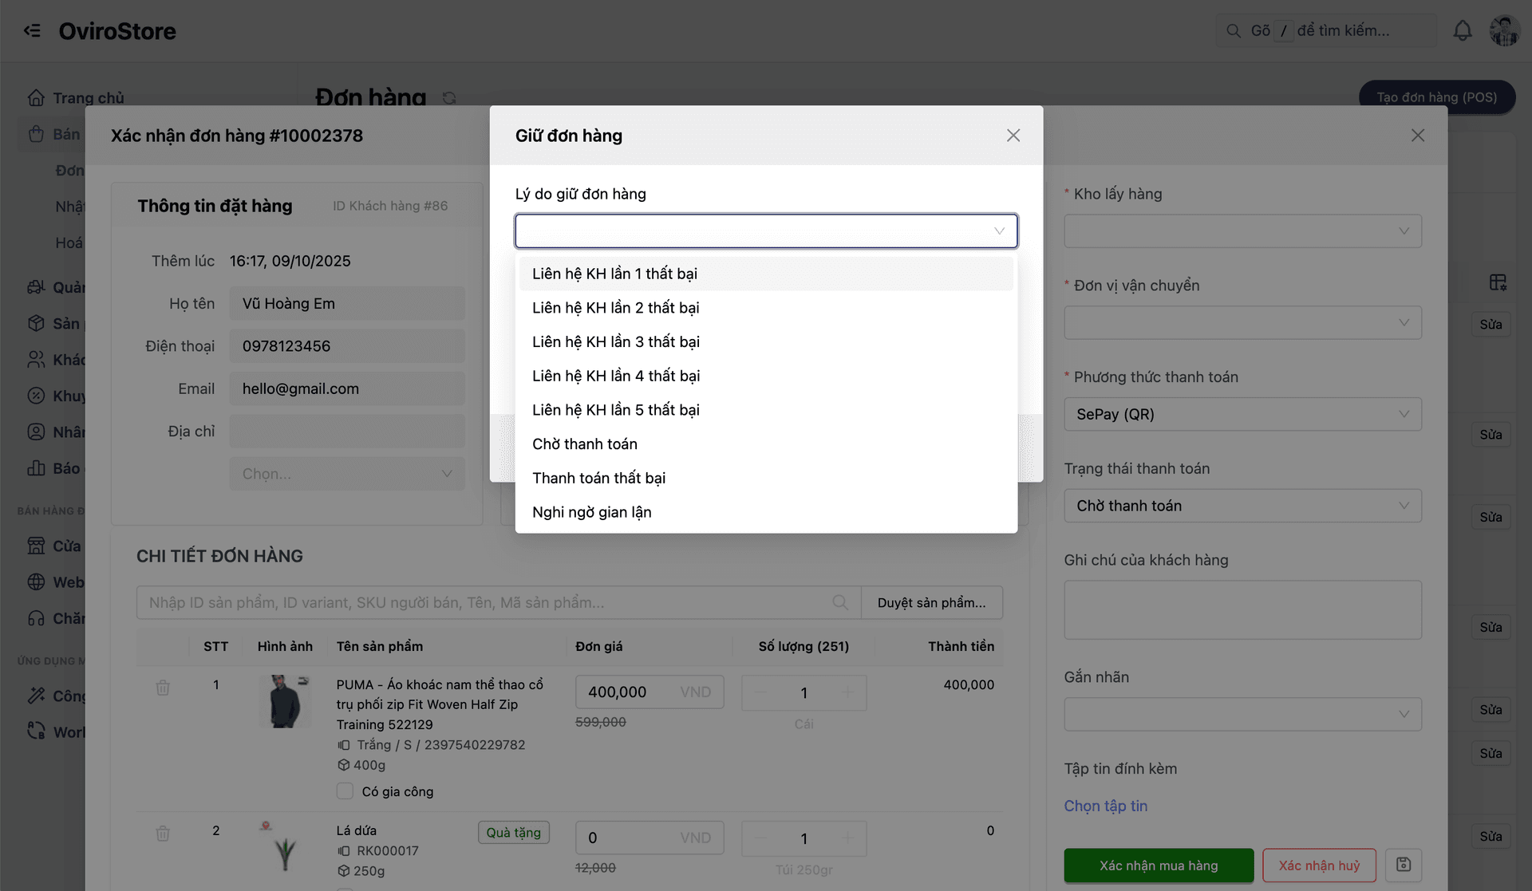Select 'Liên hệ KH lần 2 thất bại'
The width and height of the screenshot is (1532, 891).
tap(615, 308)
